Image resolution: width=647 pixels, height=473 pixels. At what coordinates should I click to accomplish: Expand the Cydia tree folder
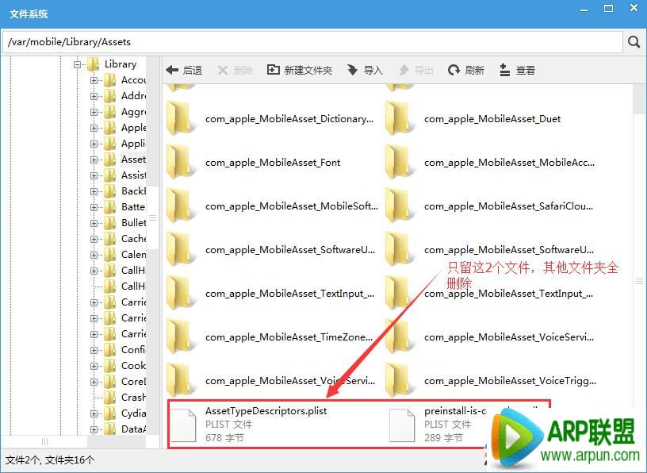coord(94,413)
